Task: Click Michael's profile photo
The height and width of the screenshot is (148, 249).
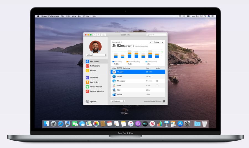Action: pos(96,47)
